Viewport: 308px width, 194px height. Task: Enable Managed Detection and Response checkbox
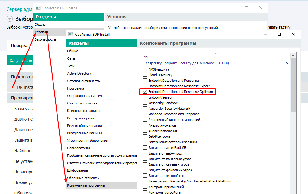tap(145, 114)
